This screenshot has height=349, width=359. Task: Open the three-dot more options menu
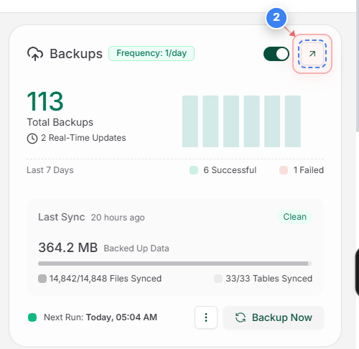point(206,317)
